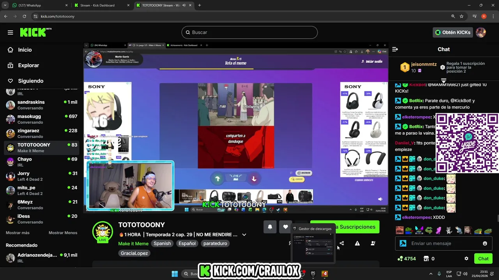
Task: Click the Spanish tag
Action: (162, 243)
